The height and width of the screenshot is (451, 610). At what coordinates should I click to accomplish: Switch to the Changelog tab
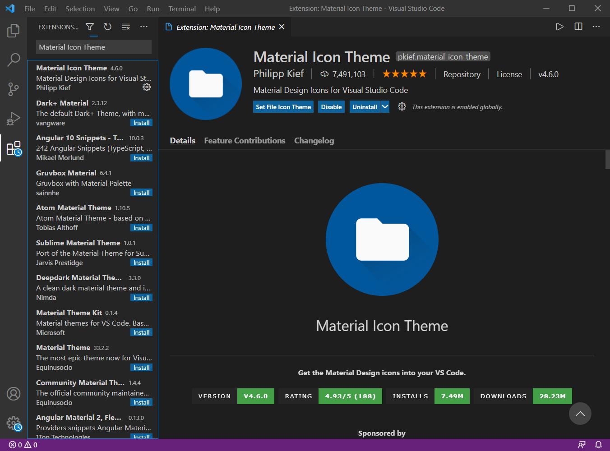click(x=314, y=140)
